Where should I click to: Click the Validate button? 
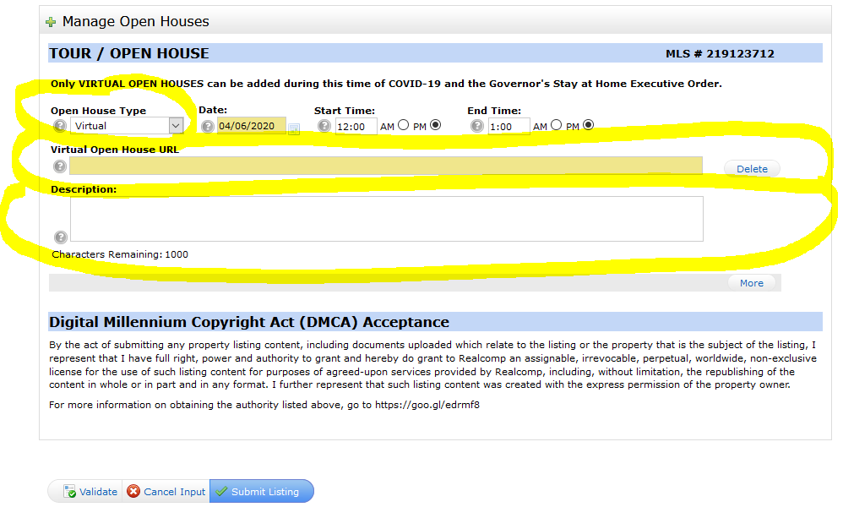[90, 492]
